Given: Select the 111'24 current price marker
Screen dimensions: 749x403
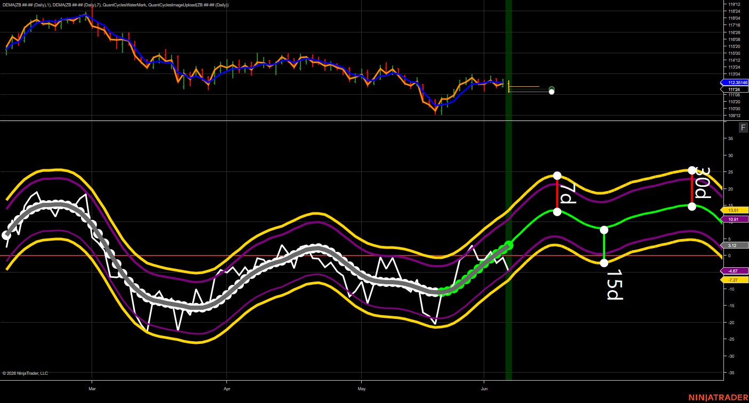Looking at the screenshot, I should tap(735, 89).
